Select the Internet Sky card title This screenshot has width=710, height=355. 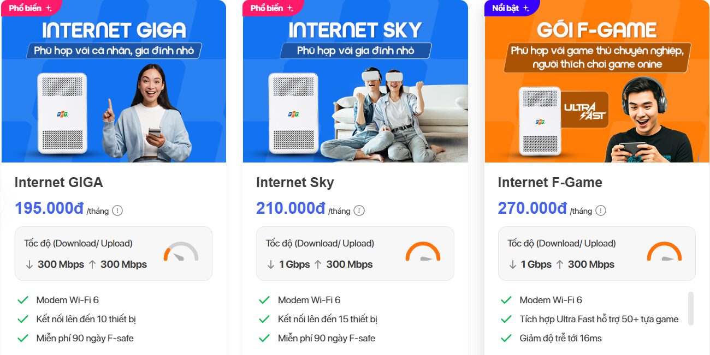click(294, 182)
